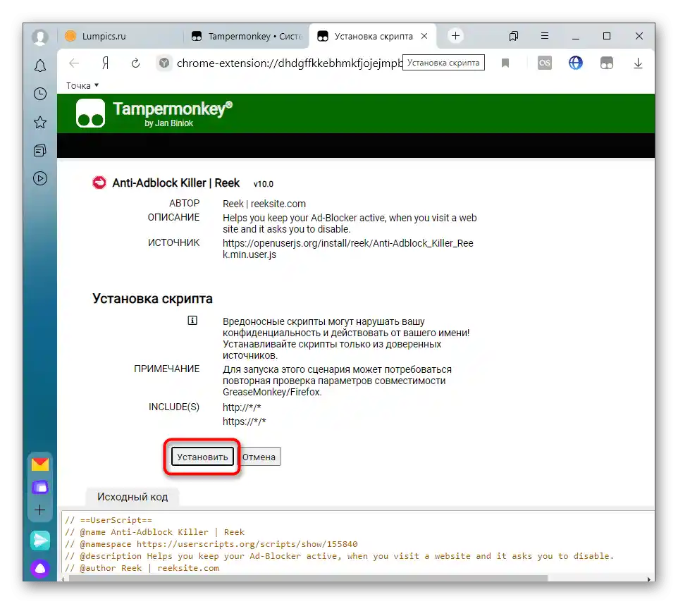Viewport: 678px width, 604px height.
Task: Click the right scroll arrow of the code pane
Action: click(x=648, y=579)
